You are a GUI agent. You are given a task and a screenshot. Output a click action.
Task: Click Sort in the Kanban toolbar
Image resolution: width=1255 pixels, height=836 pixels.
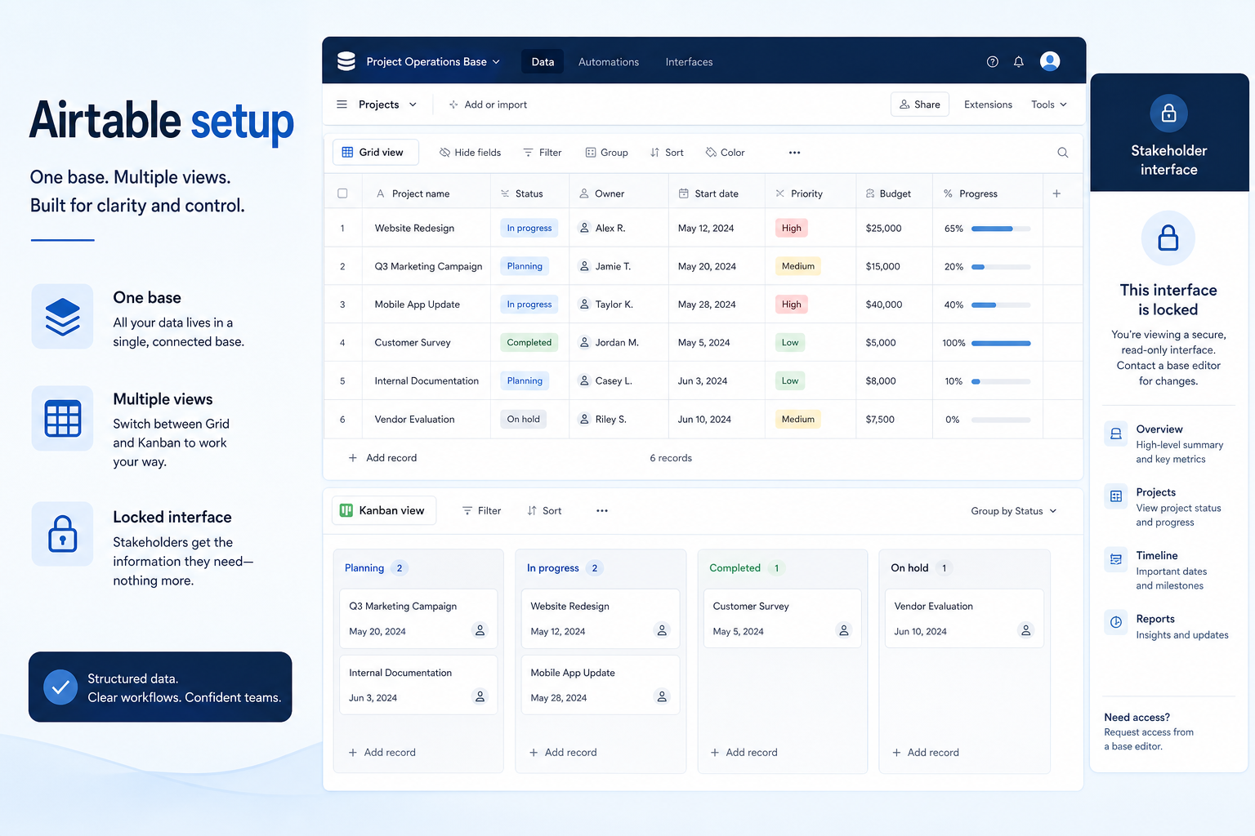(x=544, y=511)
